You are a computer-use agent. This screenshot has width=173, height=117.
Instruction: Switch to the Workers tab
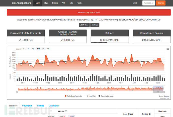click(13, 106)
